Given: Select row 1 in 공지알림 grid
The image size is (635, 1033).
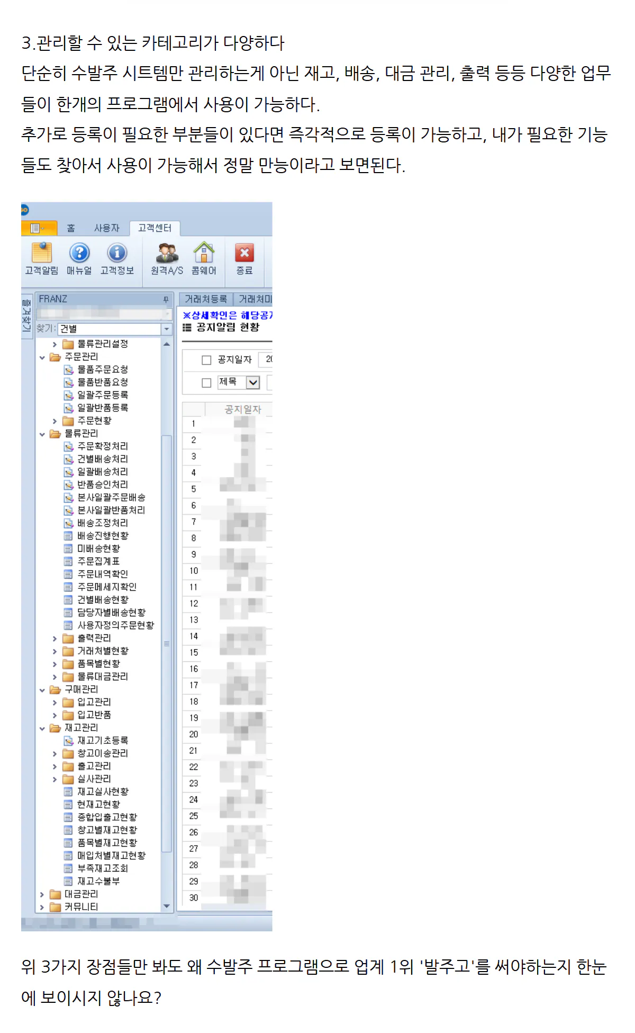Looking at the screenshot, I should tap(193, 424).
